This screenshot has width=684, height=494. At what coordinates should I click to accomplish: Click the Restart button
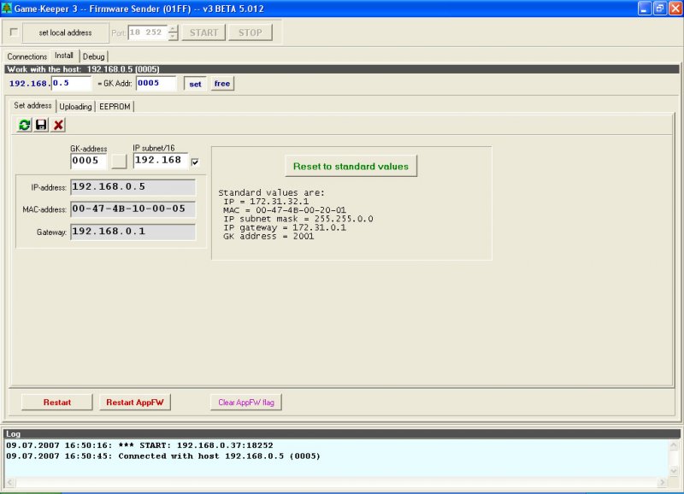point(56,402)
